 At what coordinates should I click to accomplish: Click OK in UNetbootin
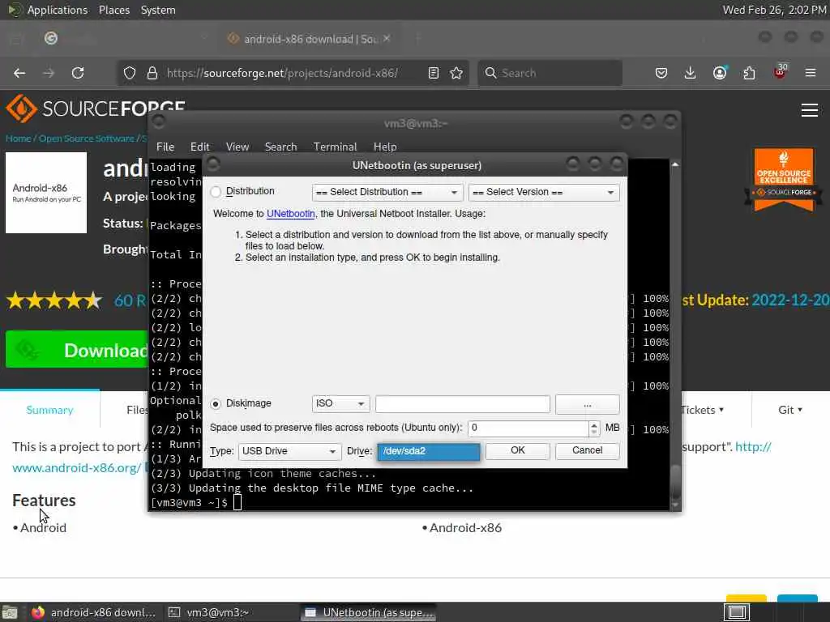tap(518, 450)
